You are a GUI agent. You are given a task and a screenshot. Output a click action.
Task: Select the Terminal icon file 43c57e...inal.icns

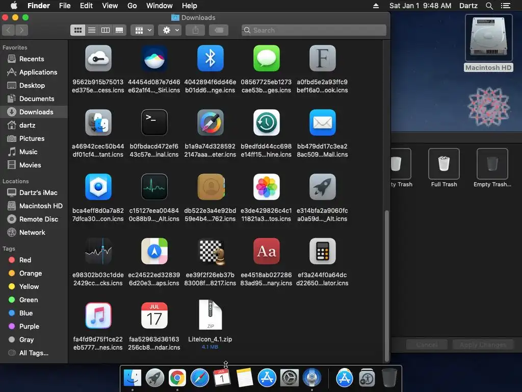(x=154, y=122)
